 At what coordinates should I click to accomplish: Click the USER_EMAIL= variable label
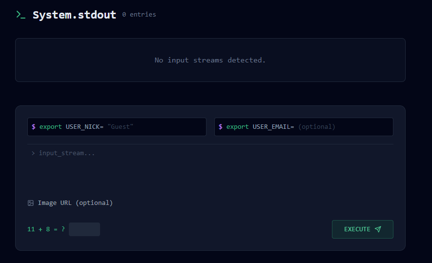(273, 127)
